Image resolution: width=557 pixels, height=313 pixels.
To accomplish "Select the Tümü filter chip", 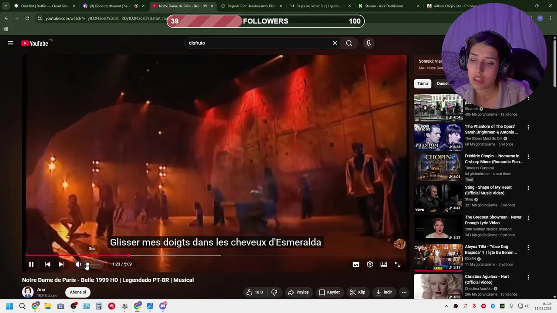I will [423, 83].
